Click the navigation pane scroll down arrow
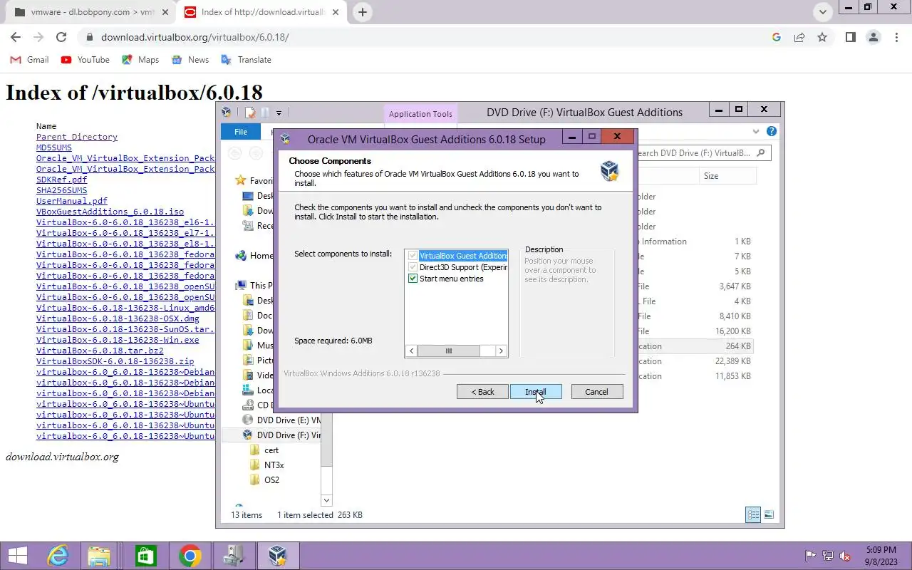This screenshot has width=912, height=570. (x=326, y=501)
